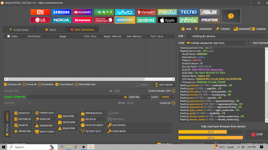This screenshot has width=268, height=150.
Task: Choose the MediaTek platform tile
Action: 125,20
